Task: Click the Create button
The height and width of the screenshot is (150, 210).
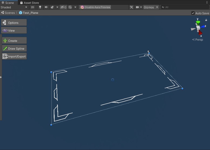Action: tap(14, 41)
